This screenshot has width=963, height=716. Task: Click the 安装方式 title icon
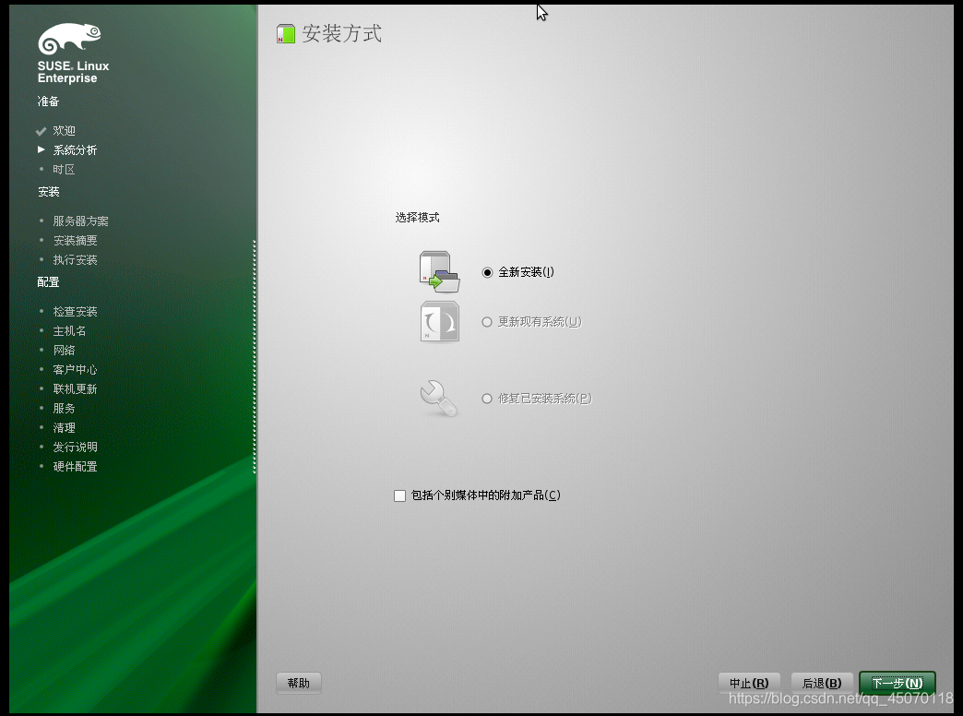(286, 34)
